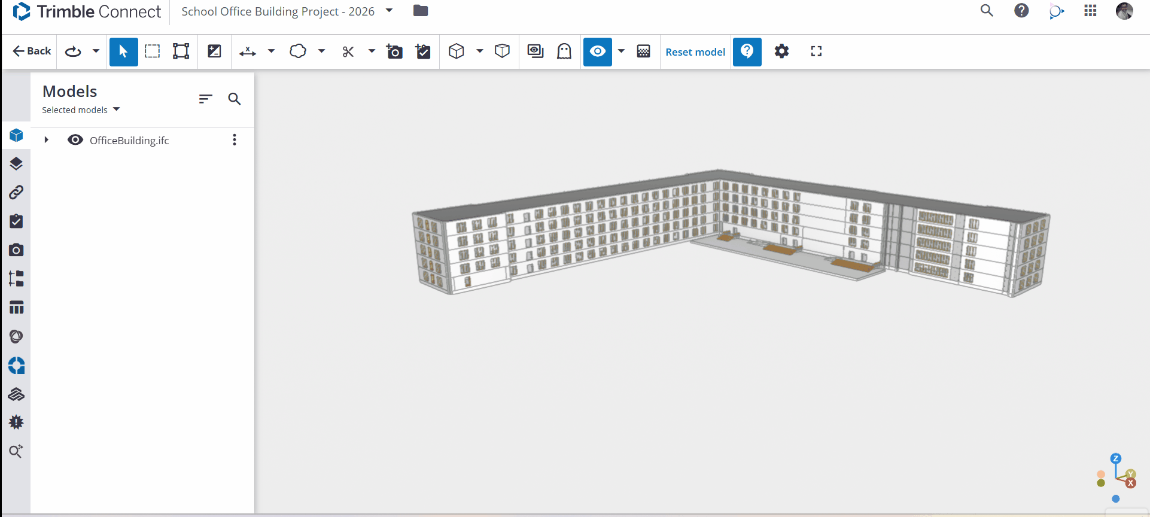Image resolution: width=1150 pixels, height=517 pixels.
Task: Open the Selected models dropdown
Action: (x=81, y=110)
